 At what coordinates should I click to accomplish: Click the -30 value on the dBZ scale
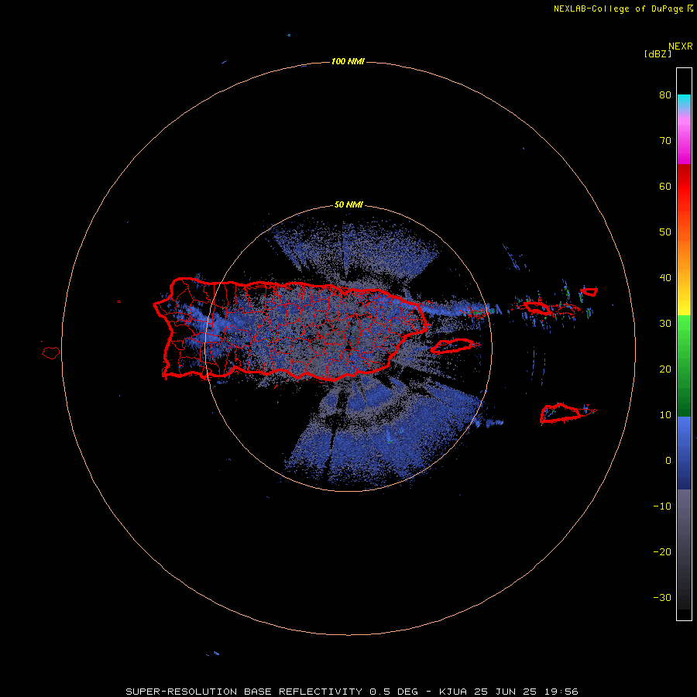click(662, 598)
